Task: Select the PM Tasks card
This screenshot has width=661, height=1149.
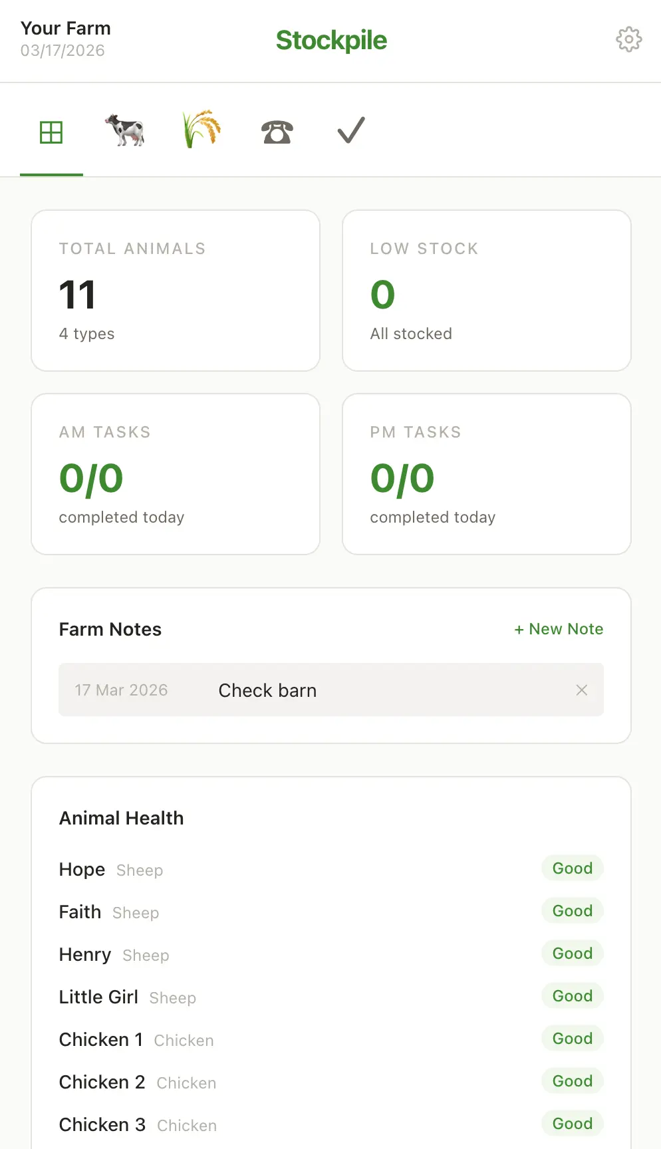Action: [486, 474]
